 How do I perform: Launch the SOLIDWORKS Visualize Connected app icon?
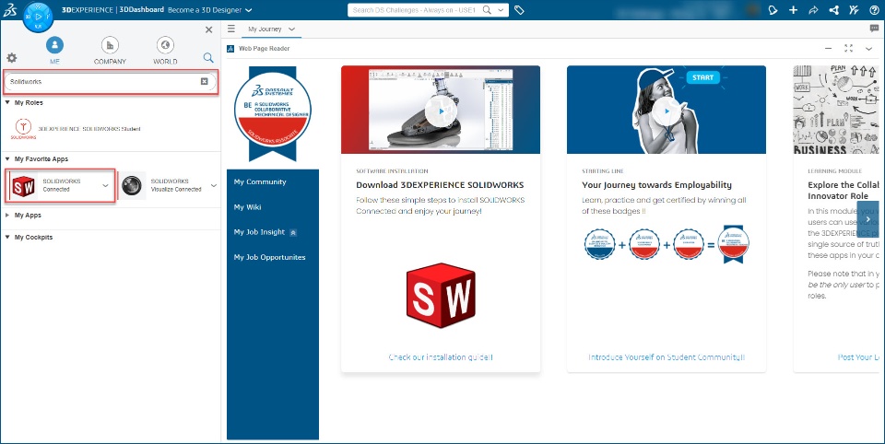132,185
